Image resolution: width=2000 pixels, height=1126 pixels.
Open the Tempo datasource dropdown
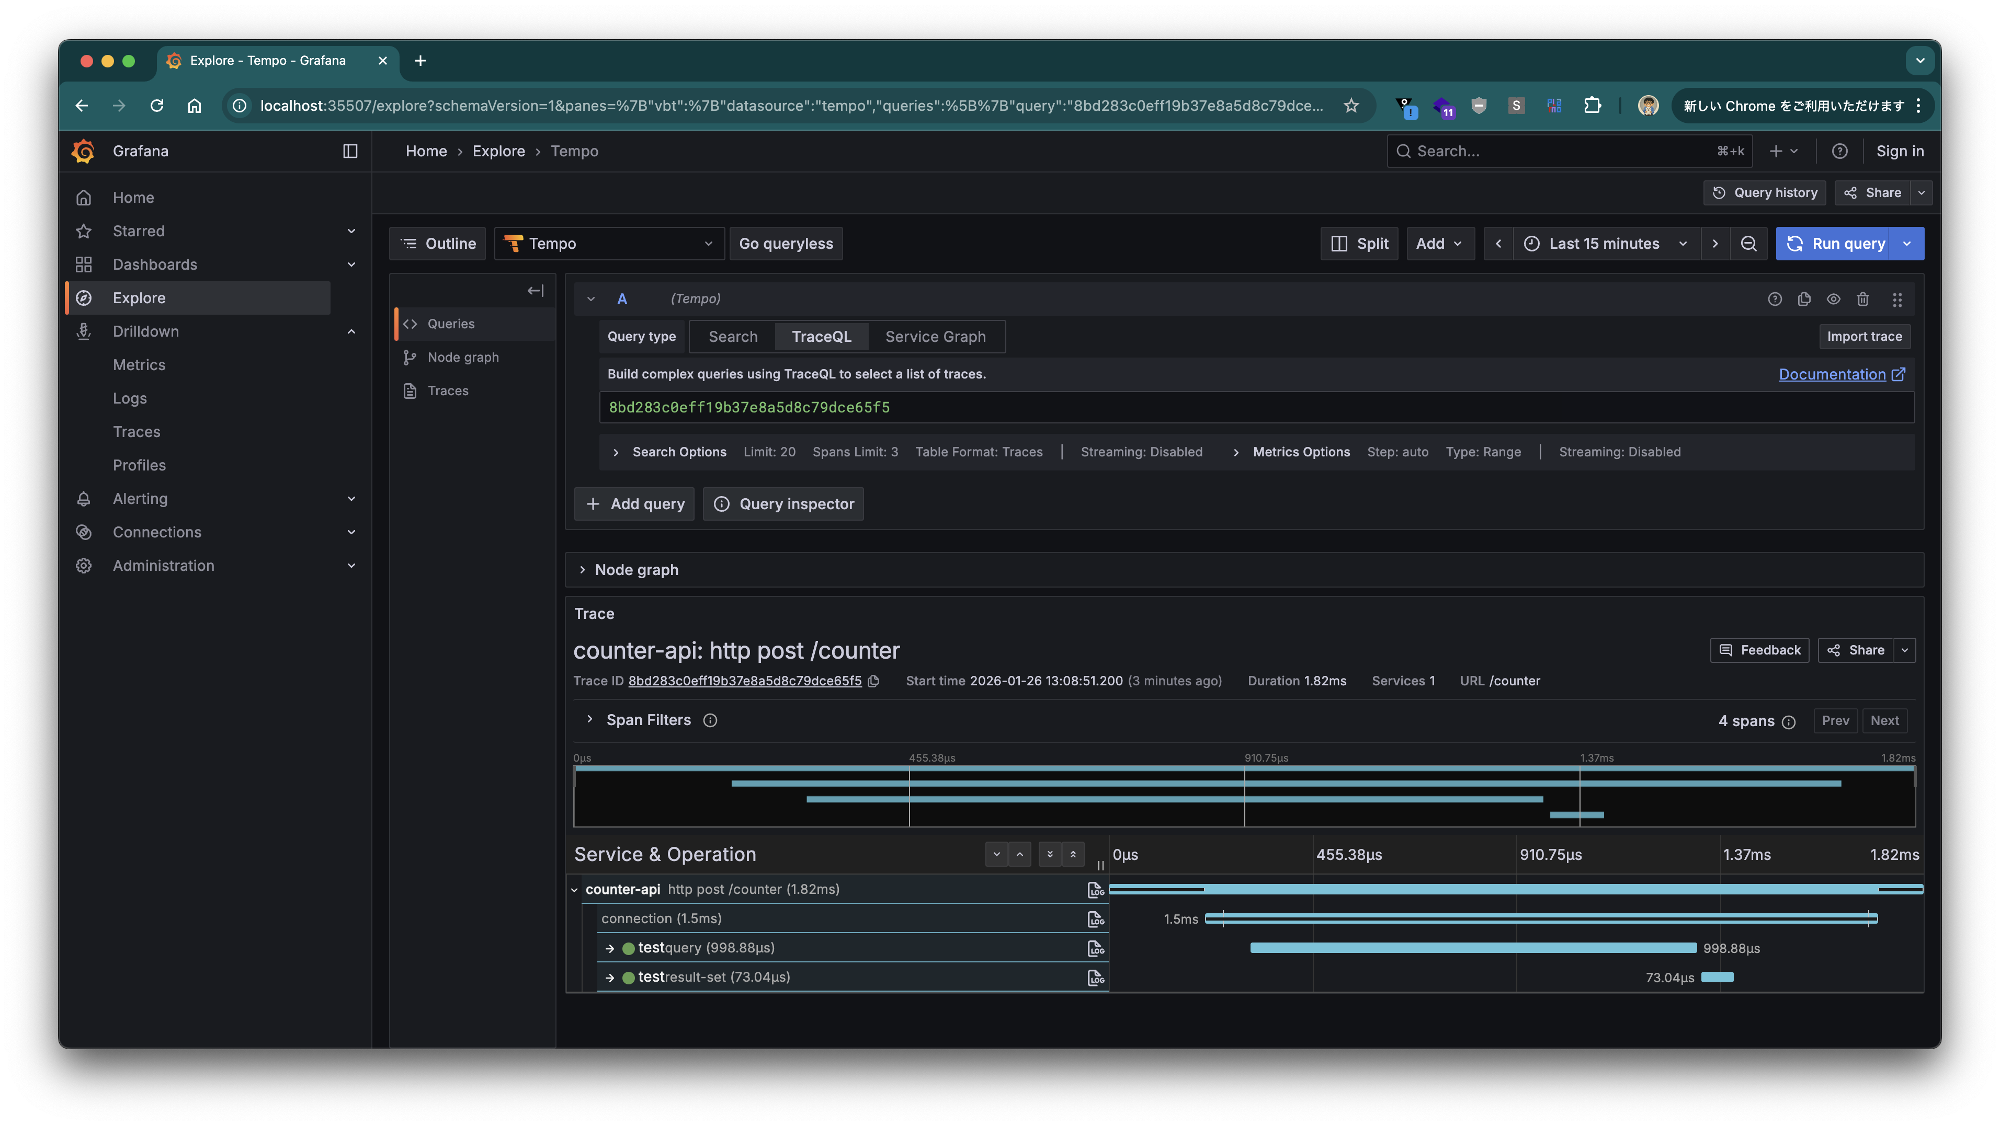[609, 244]
